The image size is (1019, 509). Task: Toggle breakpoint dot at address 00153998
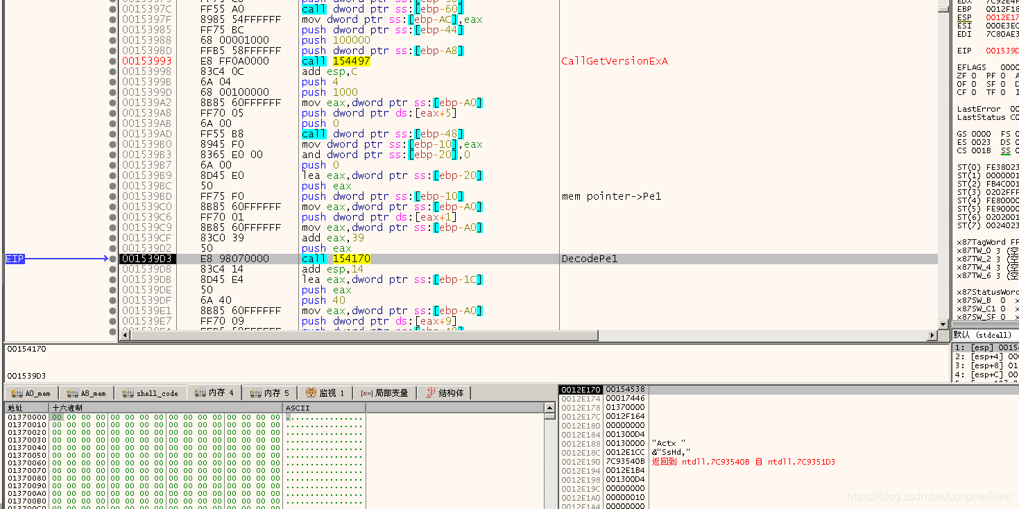[x=112, y=71]
